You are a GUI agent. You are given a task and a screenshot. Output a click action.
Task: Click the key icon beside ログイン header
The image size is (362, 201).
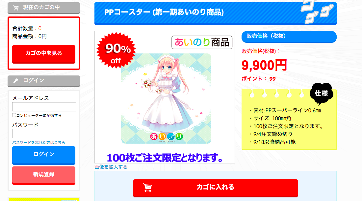16,81
